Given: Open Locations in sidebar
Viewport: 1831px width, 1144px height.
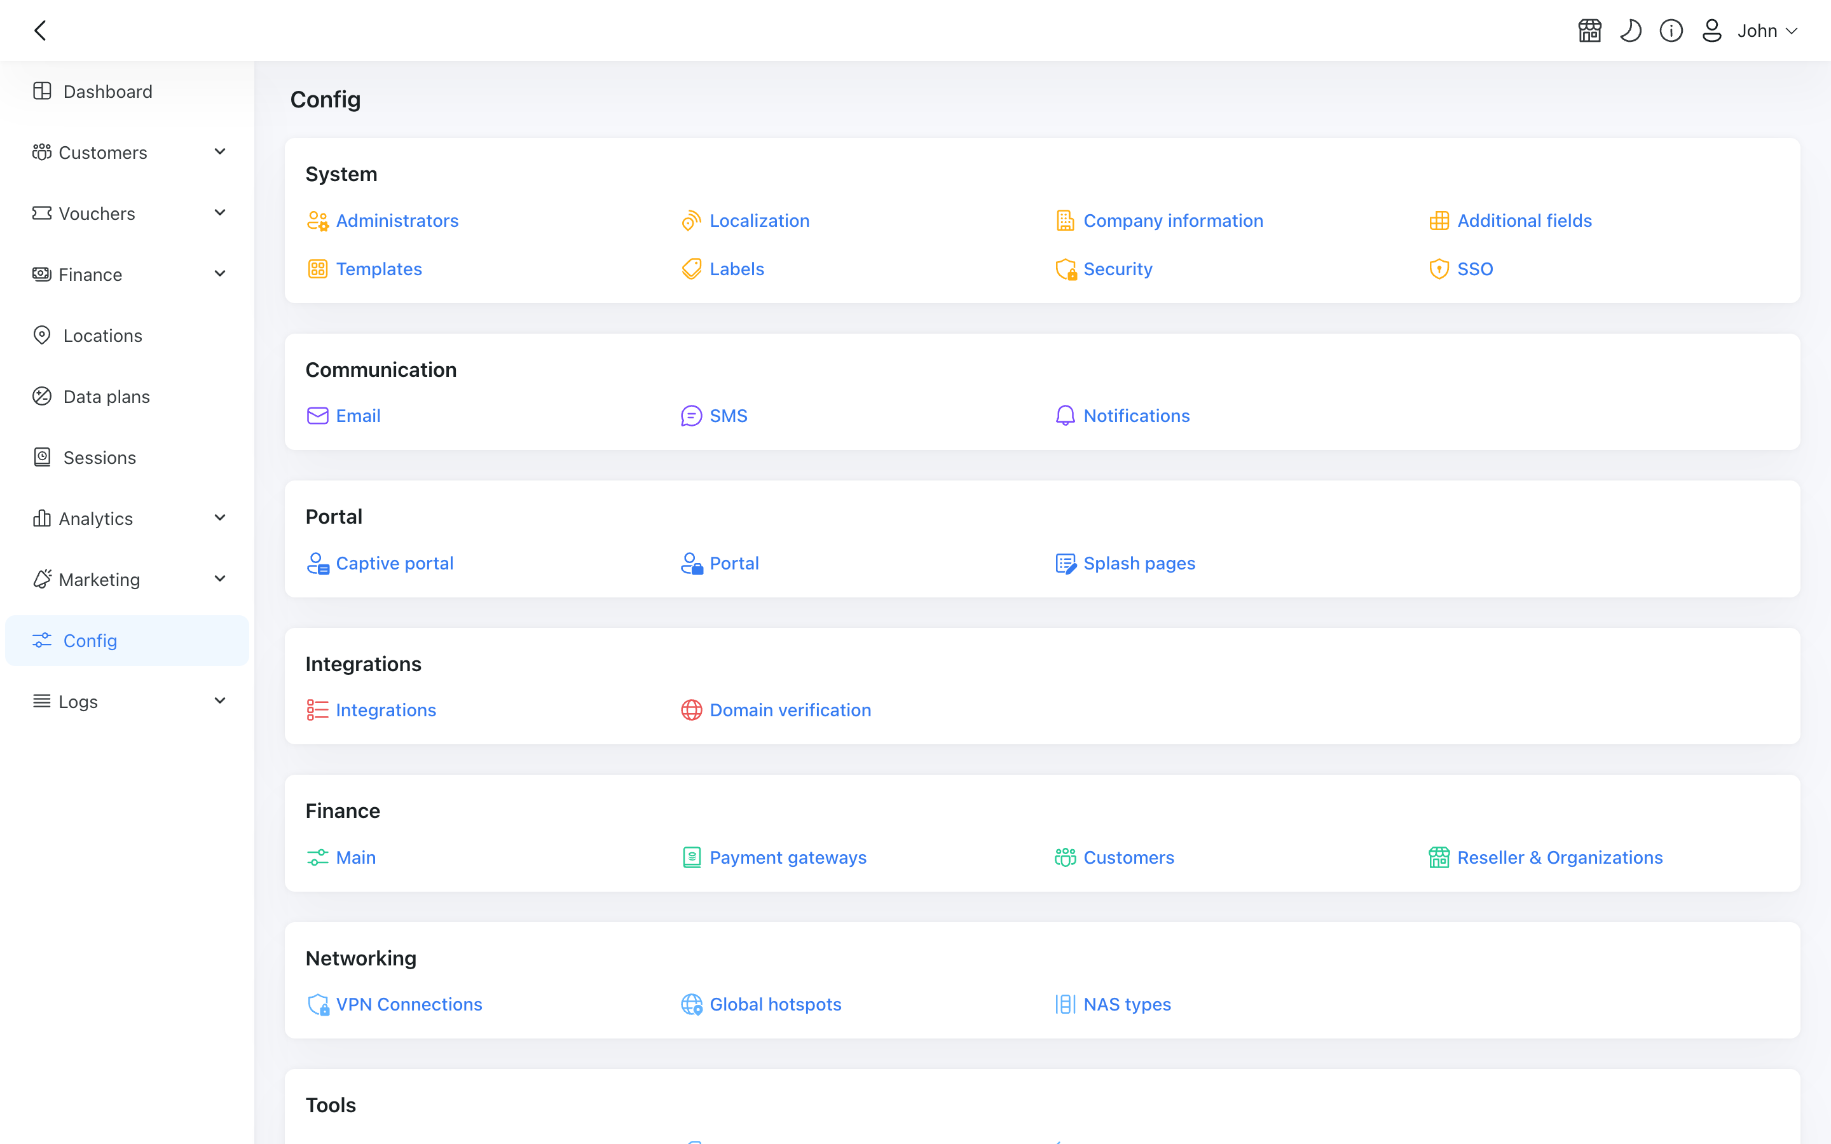Looking at the screenshot, I should (127, 336).
